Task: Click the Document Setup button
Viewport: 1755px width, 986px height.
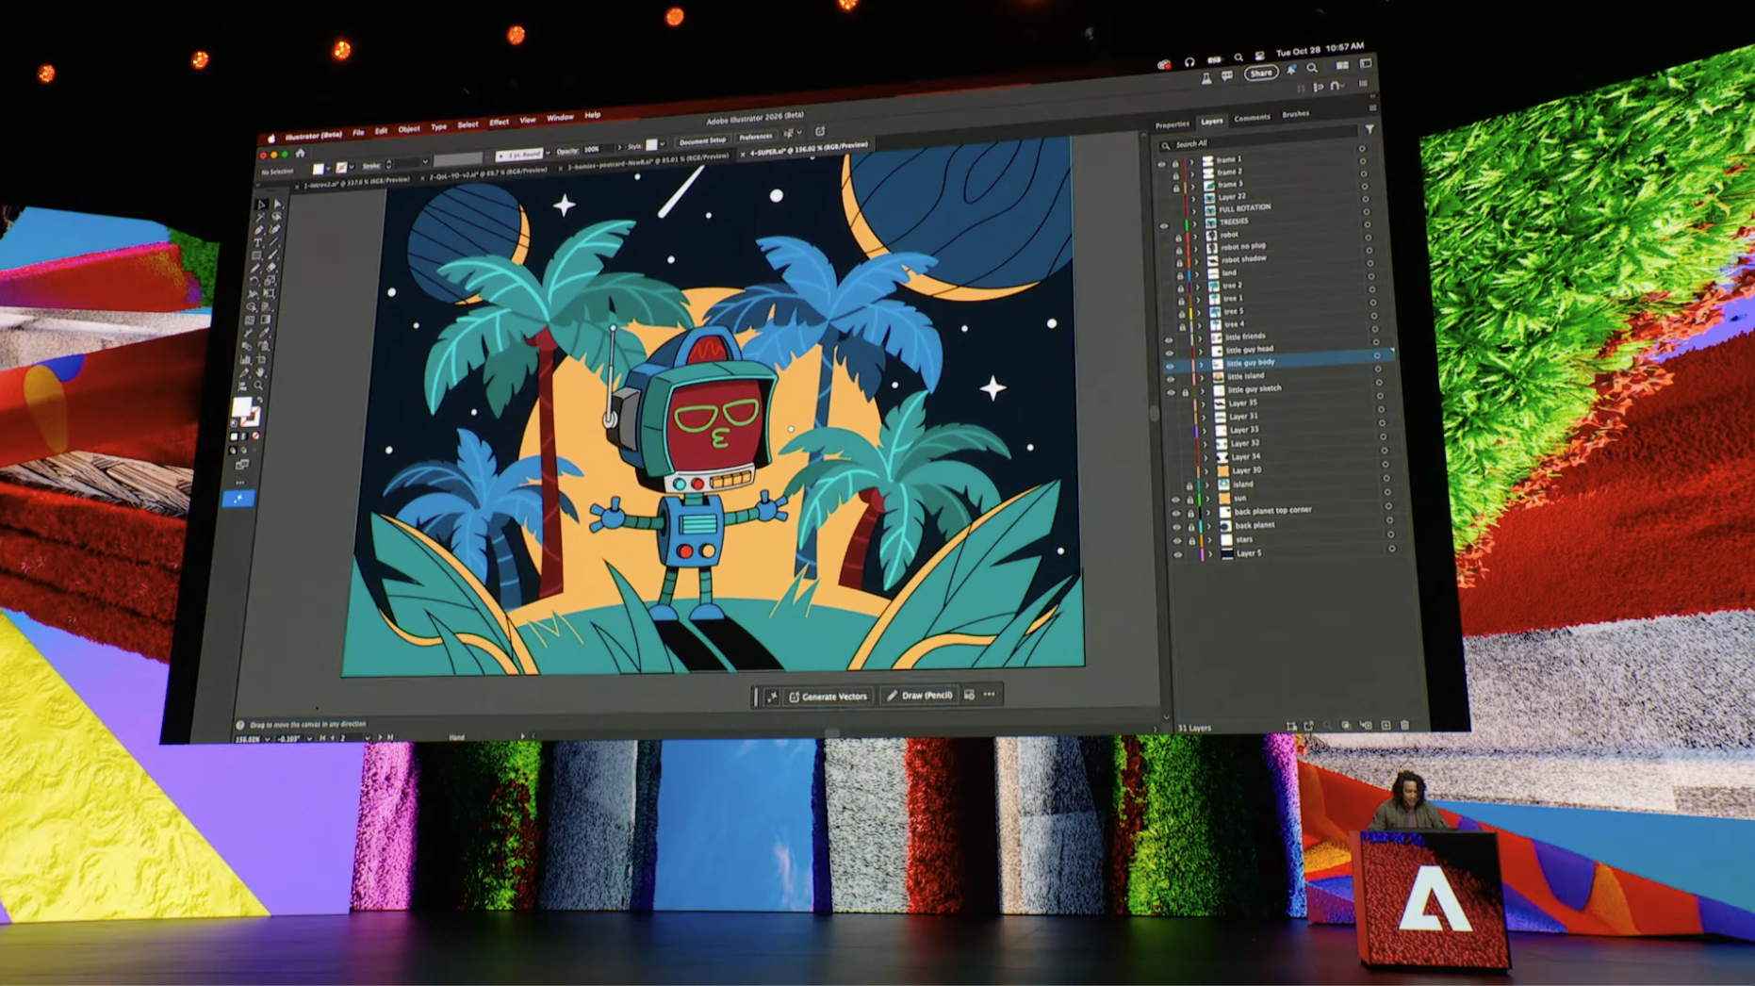Action: click(x=702, y=140)
